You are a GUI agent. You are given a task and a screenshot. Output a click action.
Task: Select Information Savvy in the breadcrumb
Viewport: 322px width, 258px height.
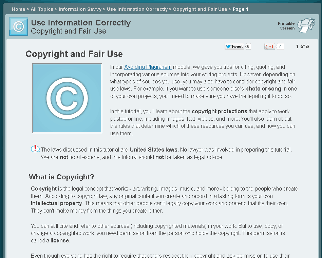click(x=80, y=9)
